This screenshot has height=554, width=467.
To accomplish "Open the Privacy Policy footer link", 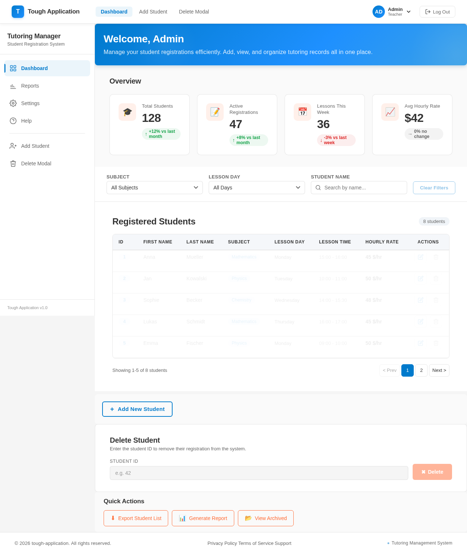I will pos(222,543).
